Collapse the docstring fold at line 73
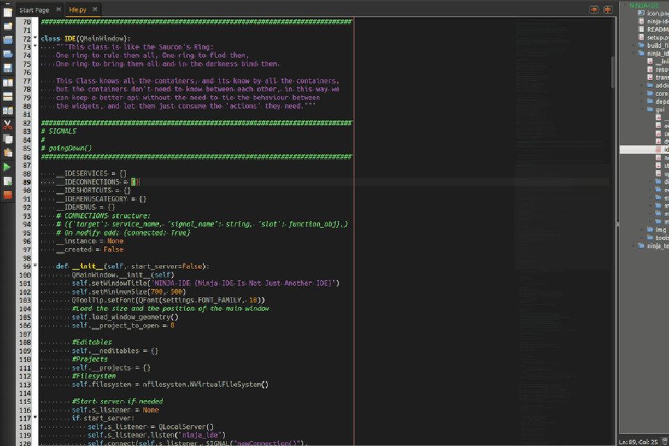This screenshot has height=446, width=669. tap(36, 46)
